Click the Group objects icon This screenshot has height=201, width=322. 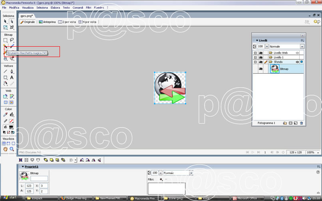[20, 160]
